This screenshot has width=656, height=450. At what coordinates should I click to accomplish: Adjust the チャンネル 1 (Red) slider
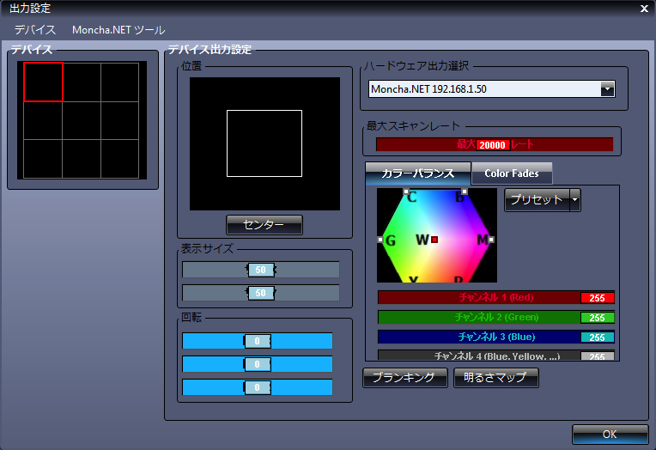(x=496, y=298)
